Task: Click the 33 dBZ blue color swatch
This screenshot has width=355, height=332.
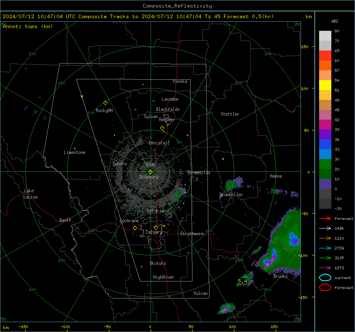Action: (x=325, y=144)
